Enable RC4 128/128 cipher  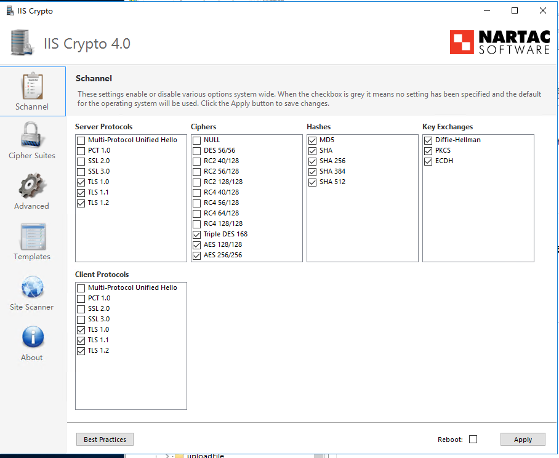pos(196,224)
